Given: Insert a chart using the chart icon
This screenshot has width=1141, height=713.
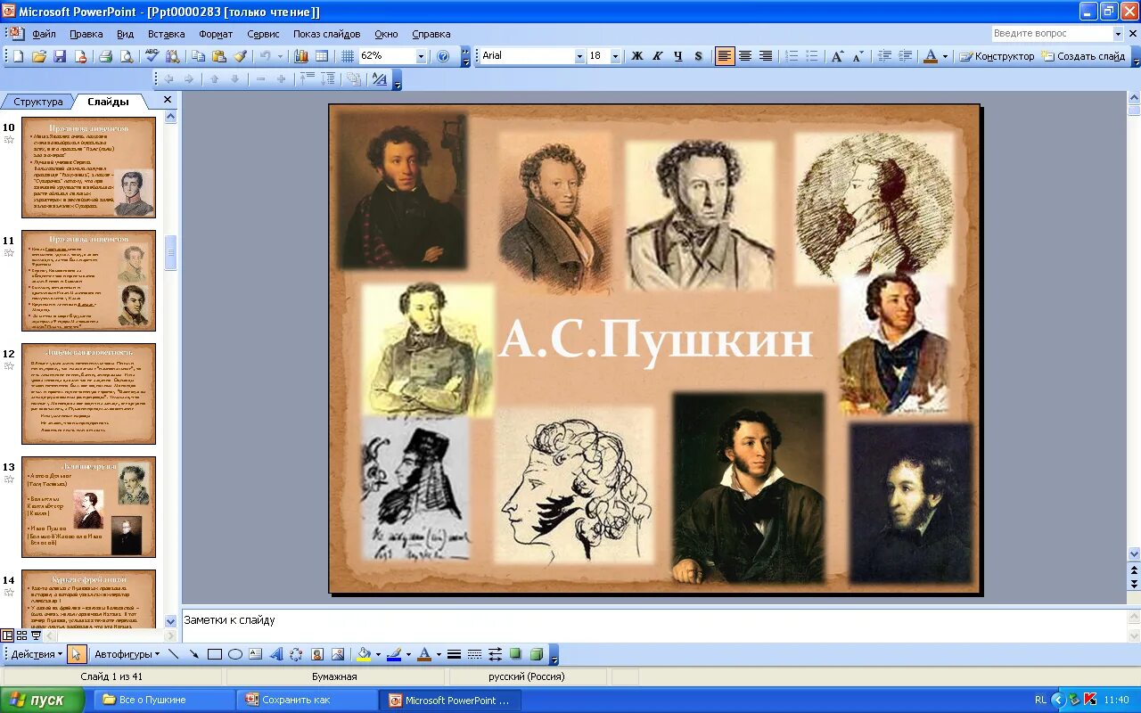Looking at the screenshot, I should tap(301, 56).
